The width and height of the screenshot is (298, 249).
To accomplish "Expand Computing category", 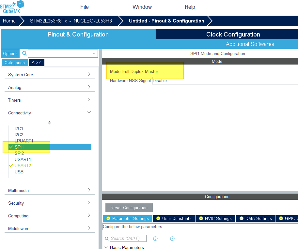I will (x=50, y=216).
